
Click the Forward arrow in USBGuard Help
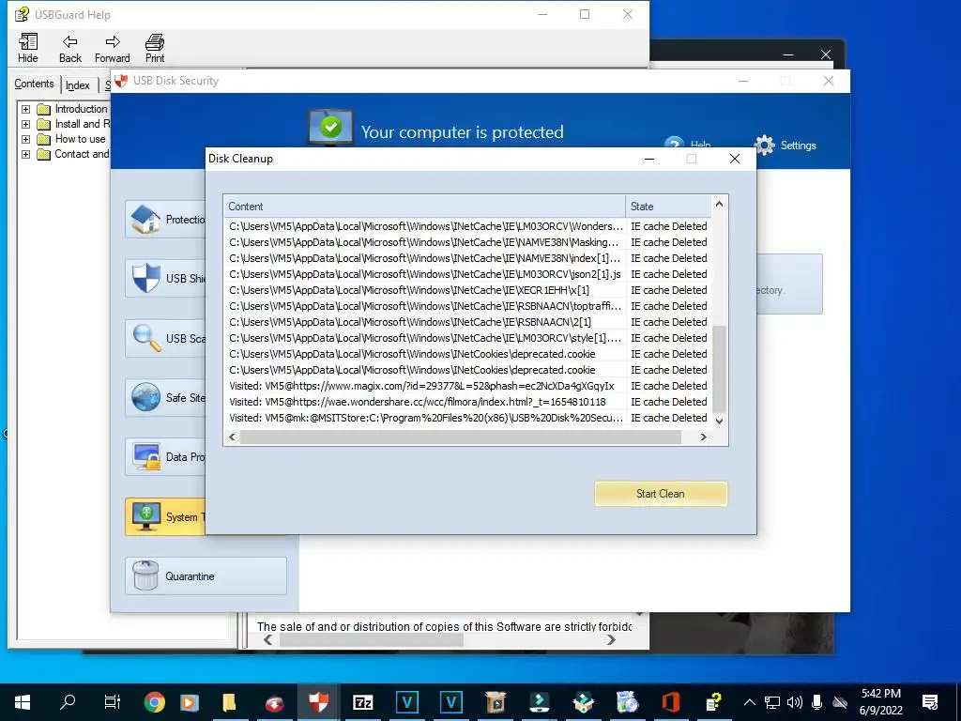click(x=113, y=48)
